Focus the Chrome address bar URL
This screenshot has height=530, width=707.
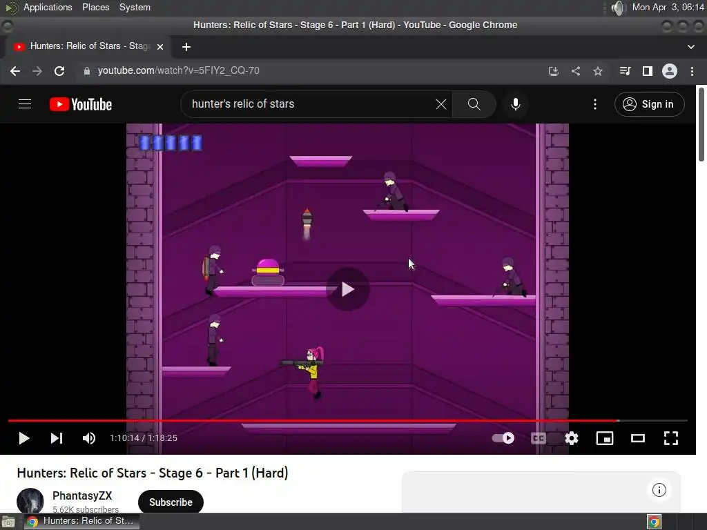point(179,71)
